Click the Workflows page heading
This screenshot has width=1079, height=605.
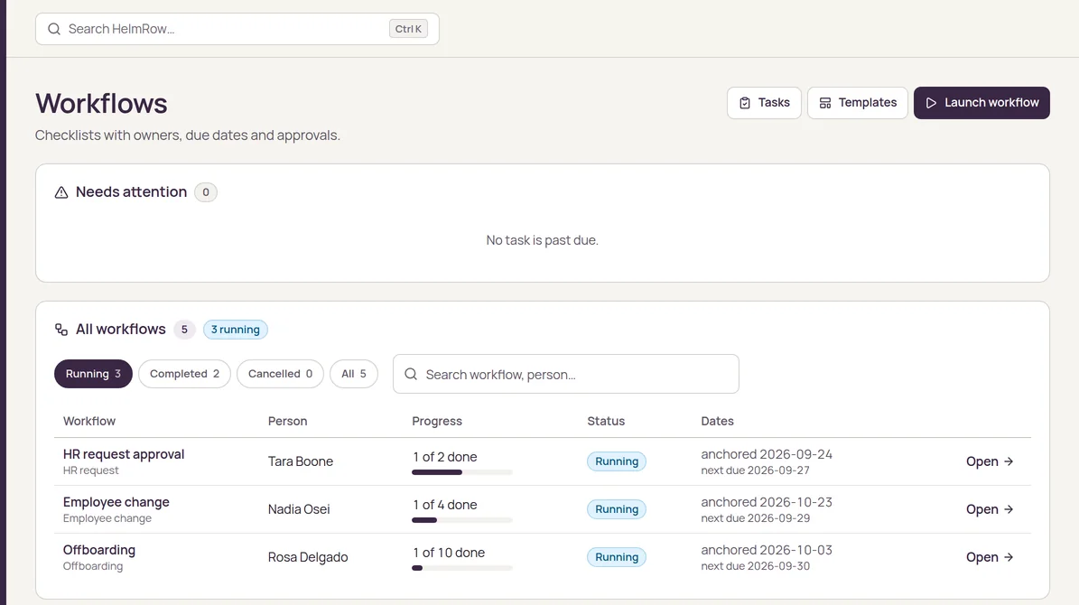pos(101,104)
